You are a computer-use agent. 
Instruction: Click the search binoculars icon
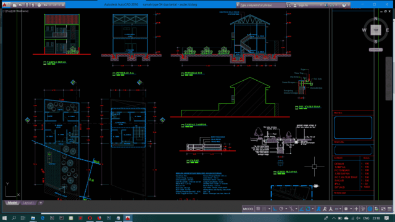pos(289,5)
